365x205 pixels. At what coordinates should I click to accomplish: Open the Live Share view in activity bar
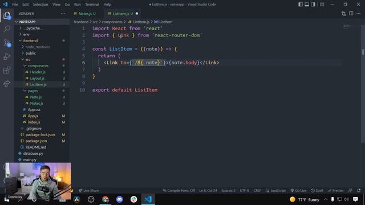(x=7, y=84)
